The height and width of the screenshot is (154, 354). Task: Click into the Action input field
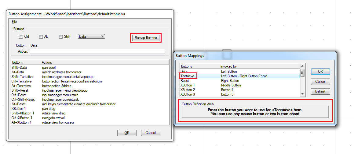97,51
